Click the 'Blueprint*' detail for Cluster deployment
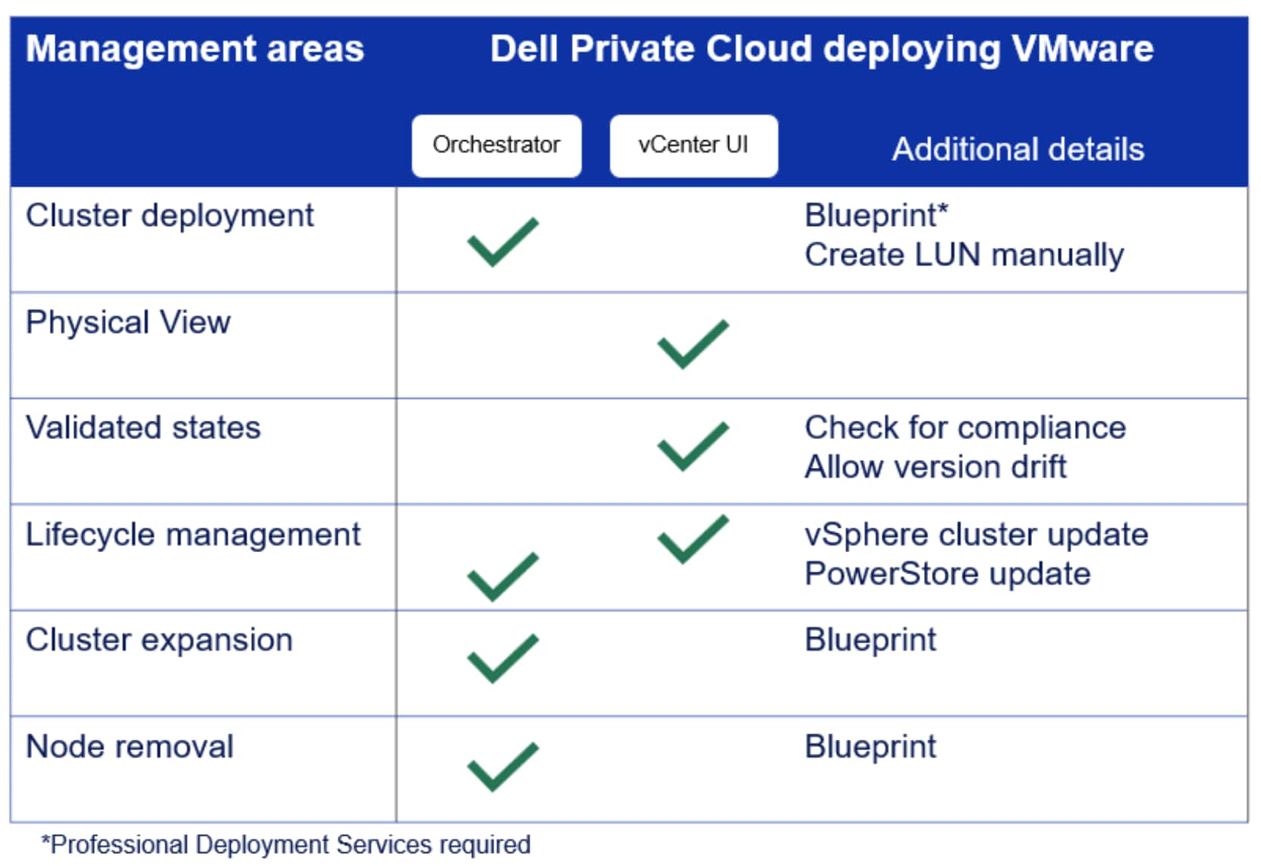 tap(876, 216)
